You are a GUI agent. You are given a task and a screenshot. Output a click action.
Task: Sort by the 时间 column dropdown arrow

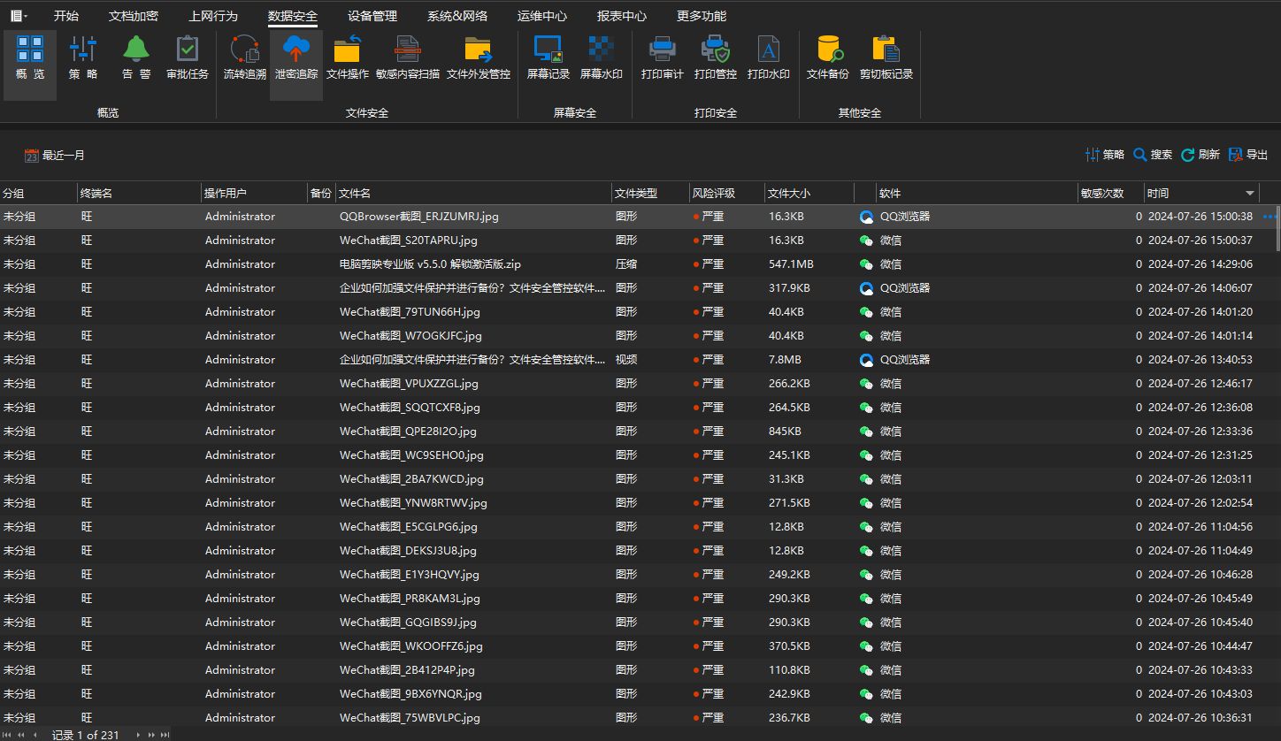click(x=1250, y=193)
